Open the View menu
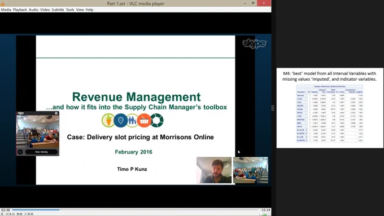This screenshot has width=384, height=216. pyautogui.click(x=80, y=10)
